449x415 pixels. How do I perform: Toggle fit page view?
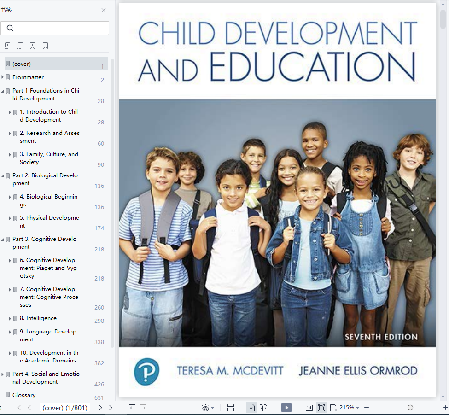point(321,408)
